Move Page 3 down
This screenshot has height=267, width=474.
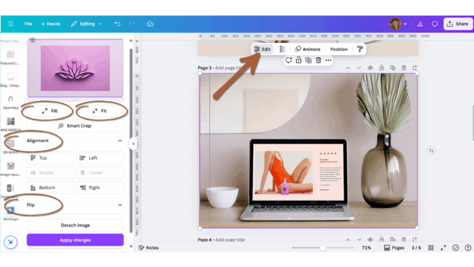pyautogui.click(x=359, y=68)
